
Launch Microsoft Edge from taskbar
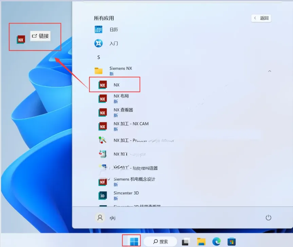(216, 242)
